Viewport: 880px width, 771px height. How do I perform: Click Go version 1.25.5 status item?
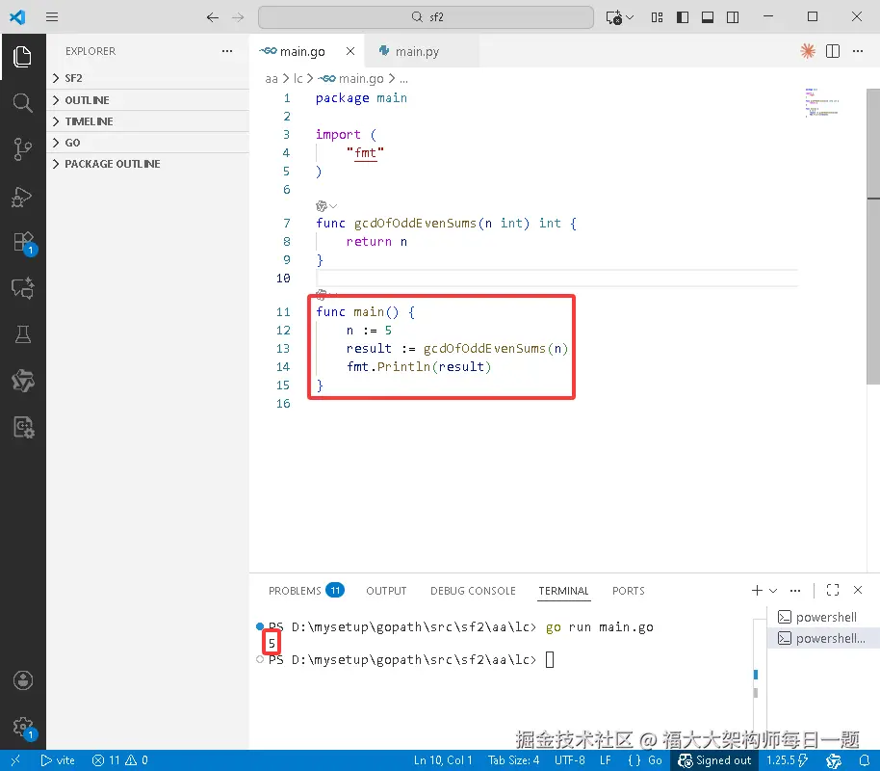(x=787, y=760)
